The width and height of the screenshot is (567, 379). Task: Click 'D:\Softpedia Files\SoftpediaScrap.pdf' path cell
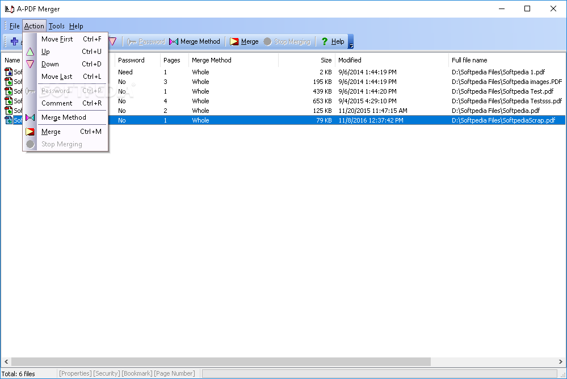click(x=503, y=120)
